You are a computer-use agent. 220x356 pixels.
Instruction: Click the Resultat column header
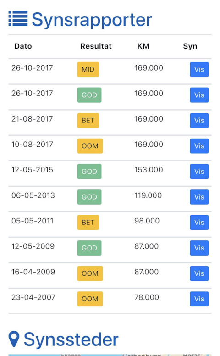(96, 46)
